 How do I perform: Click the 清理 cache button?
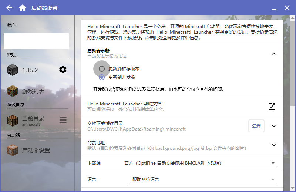(256, 126)
